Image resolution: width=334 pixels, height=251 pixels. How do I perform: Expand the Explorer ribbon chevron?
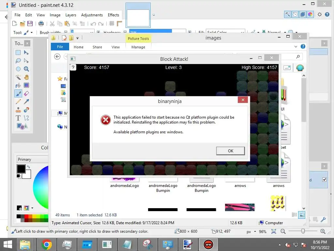tap(296, 46)
